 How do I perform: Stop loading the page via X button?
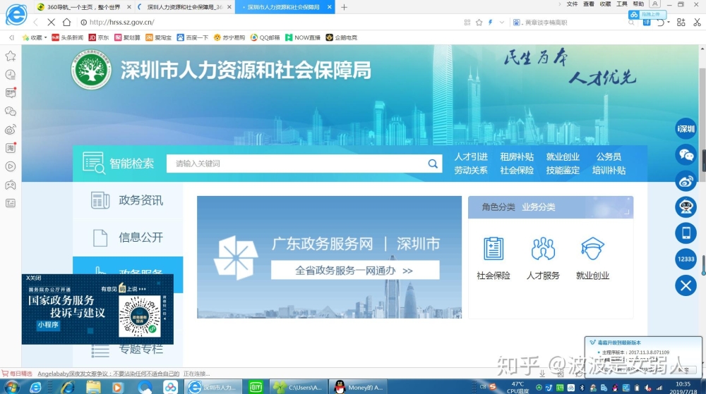pos(51,22)
